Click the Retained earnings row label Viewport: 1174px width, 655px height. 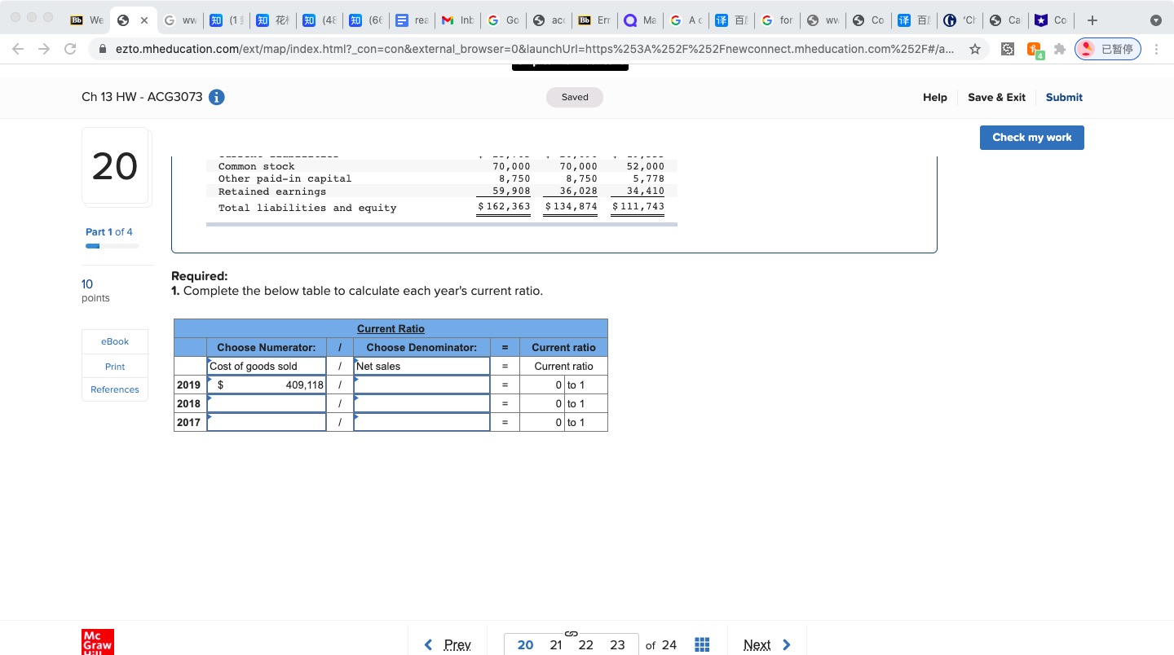pos(272,191)
